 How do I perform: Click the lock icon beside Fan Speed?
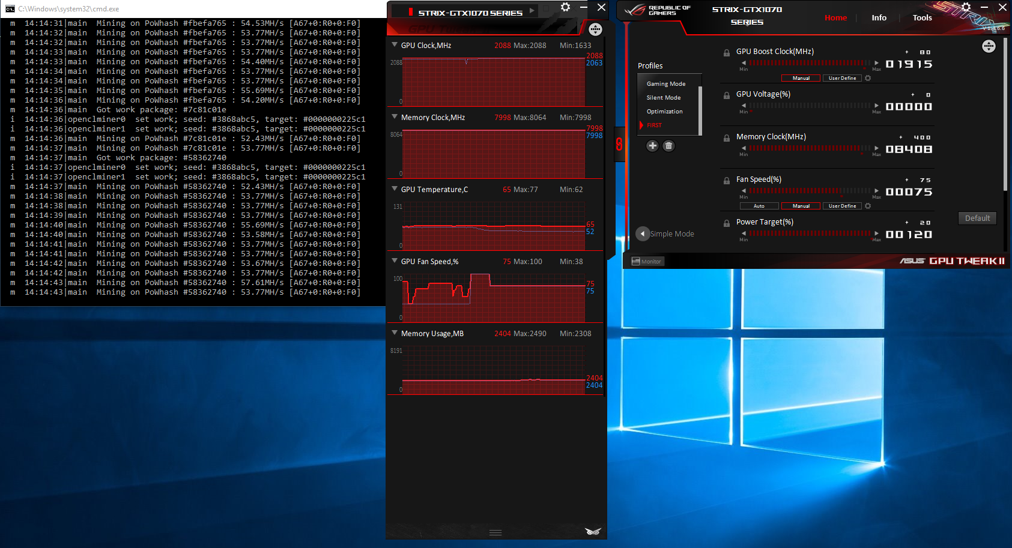click(x=727, y=181)
